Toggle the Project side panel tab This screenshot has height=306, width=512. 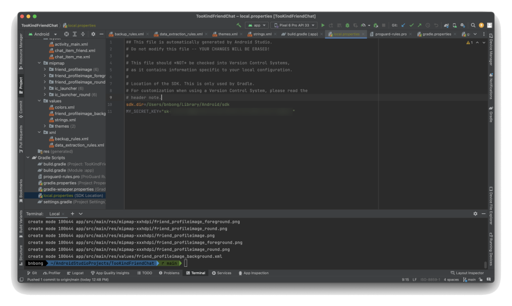tap(21, 85)
